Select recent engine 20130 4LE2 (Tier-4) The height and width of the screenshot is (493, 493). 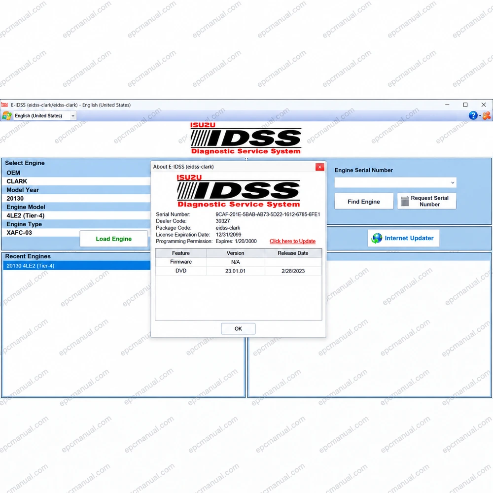pos(77,266)
